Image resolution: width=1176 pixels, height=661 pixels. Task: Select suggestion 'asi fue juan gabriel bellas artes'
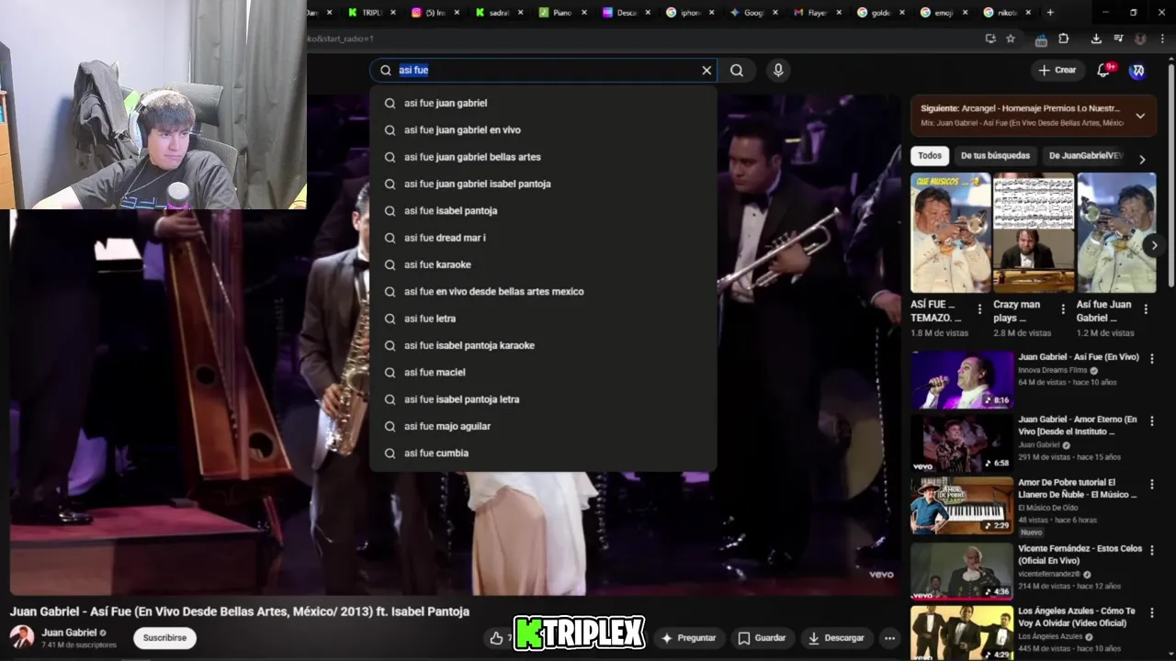(543, 157)
